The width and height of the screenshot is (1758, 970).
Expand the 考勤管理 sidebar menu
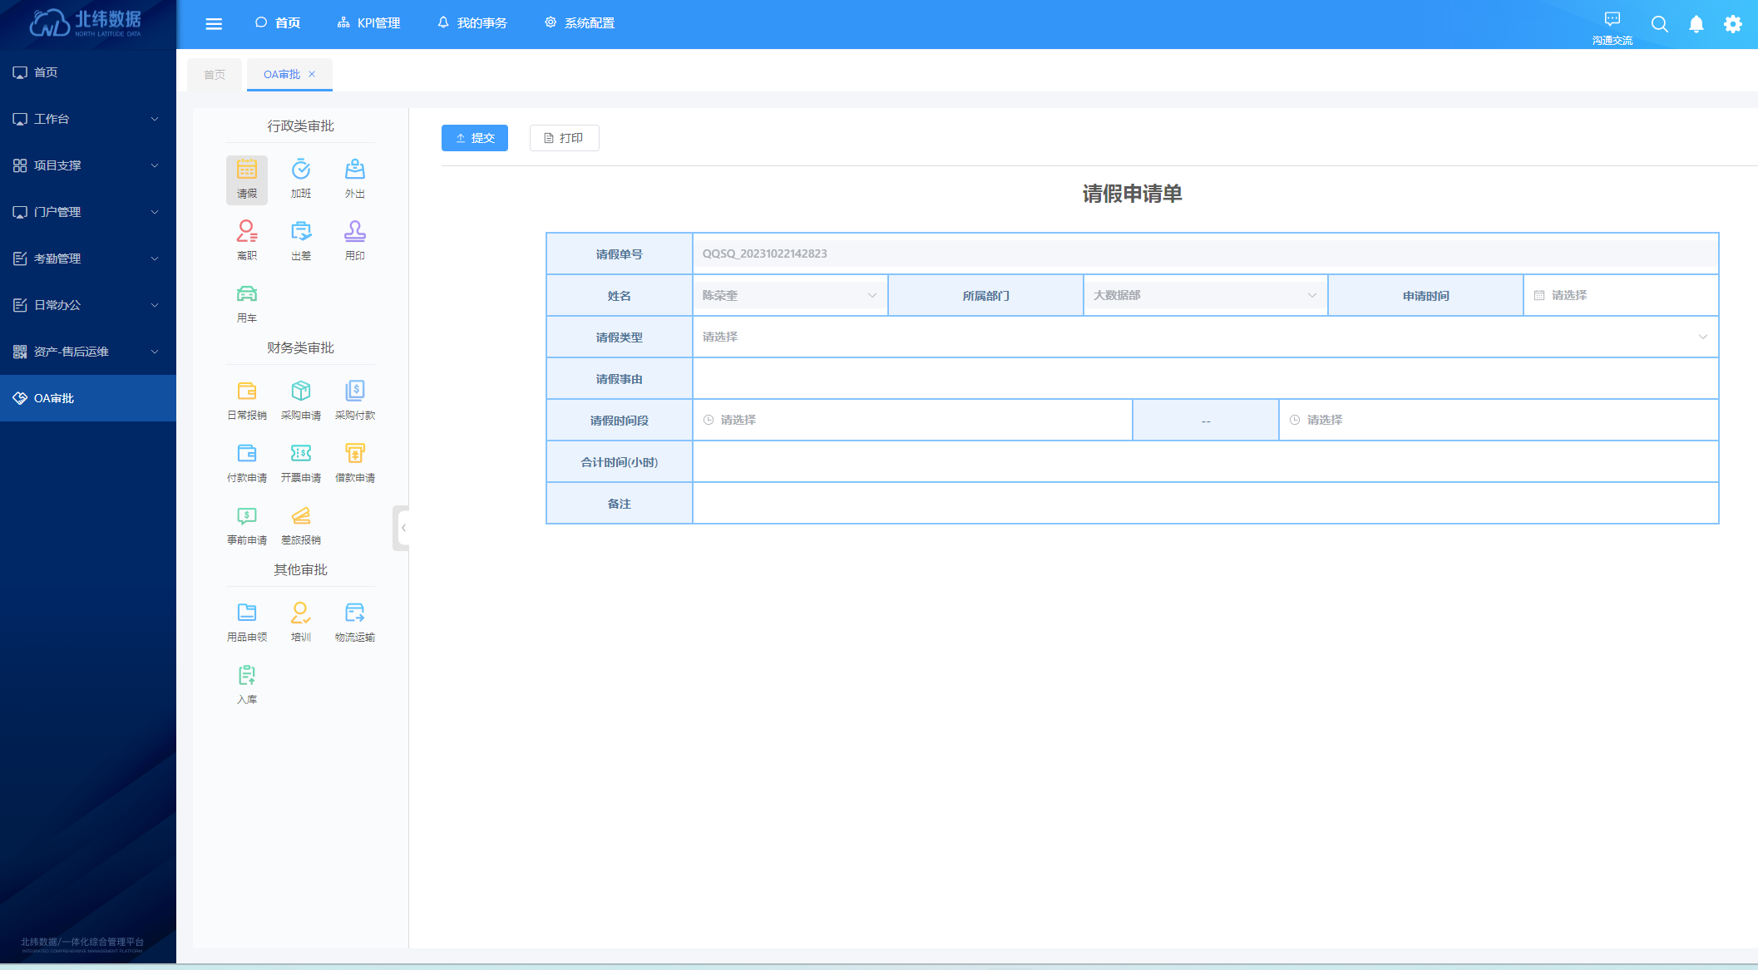point(88,259)
